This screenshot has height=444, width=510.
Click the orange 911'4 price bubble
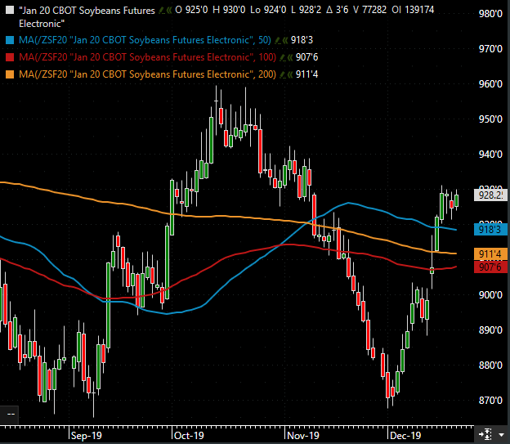coord(491,254)
